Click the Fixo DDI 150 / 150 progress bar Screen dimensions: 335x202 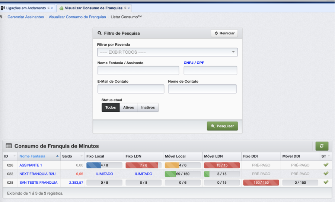[x=261, y=183]
